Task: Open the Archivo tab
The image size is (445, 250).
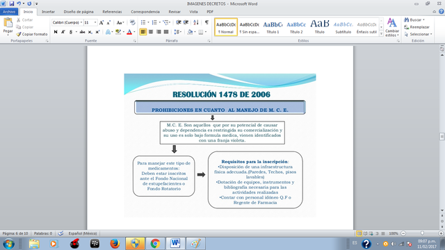Action: (9, 12)
